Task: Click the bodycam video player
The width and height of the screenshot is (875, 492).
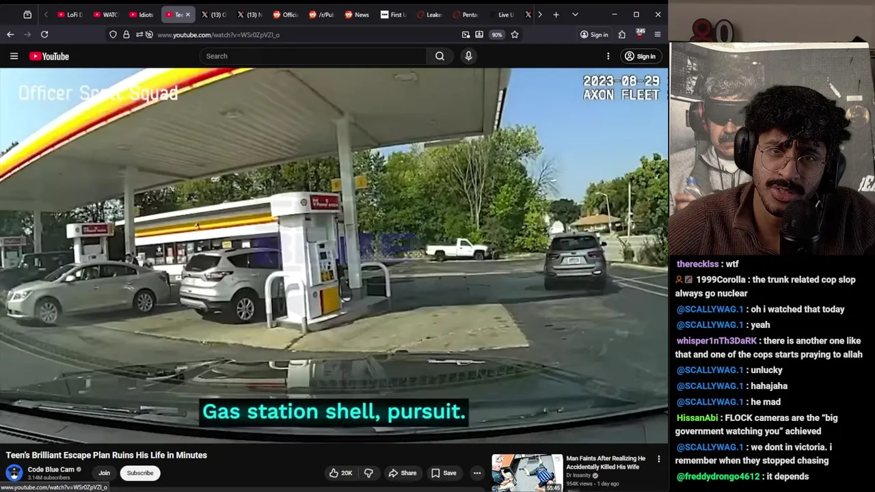Action: 334,255
